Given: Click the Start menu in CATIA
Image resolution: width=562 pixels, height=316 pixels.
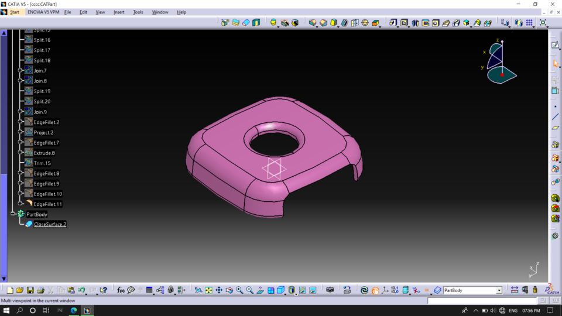Looking at the screenshot, I should (x=14, y=12).
